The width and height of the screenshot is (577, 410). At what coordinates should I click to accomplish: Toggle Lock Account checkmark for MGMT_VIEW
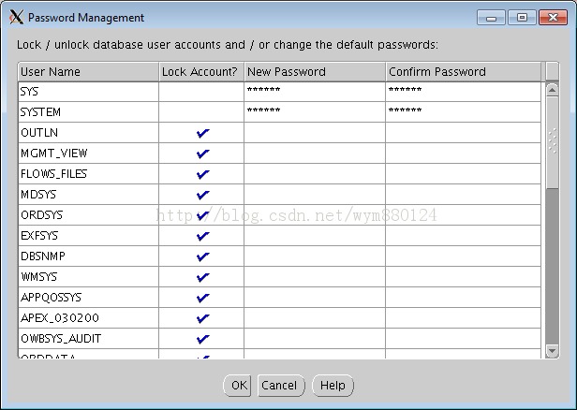click(x=202, y=154)
